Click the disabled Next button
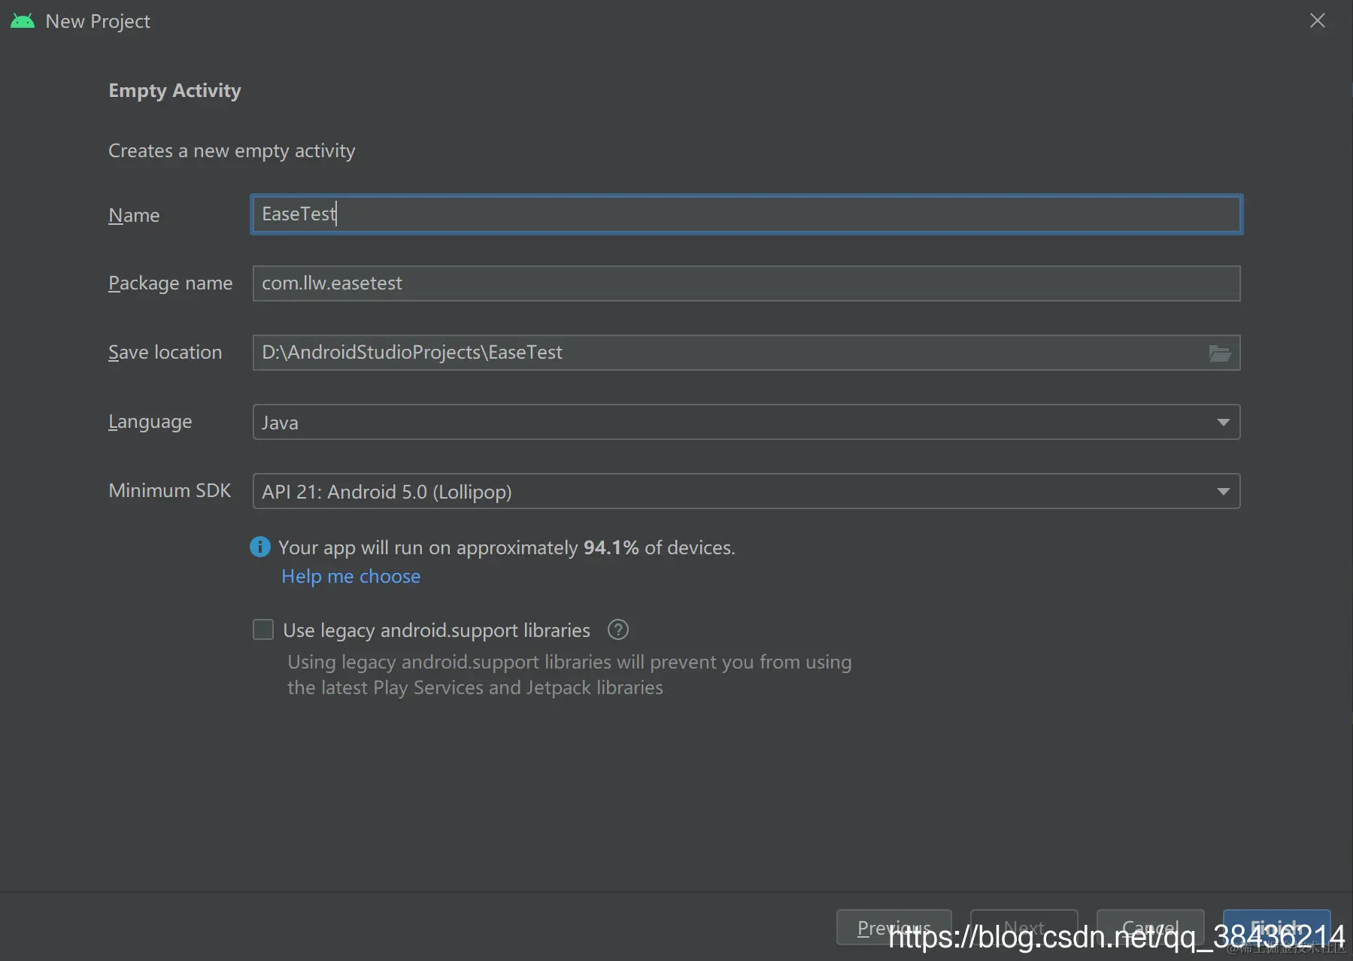 point(1024,927)
